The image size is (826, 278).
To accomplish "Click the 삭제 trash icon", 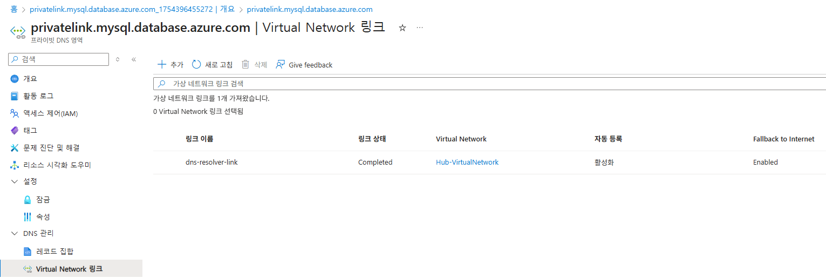I will point(245,64).
